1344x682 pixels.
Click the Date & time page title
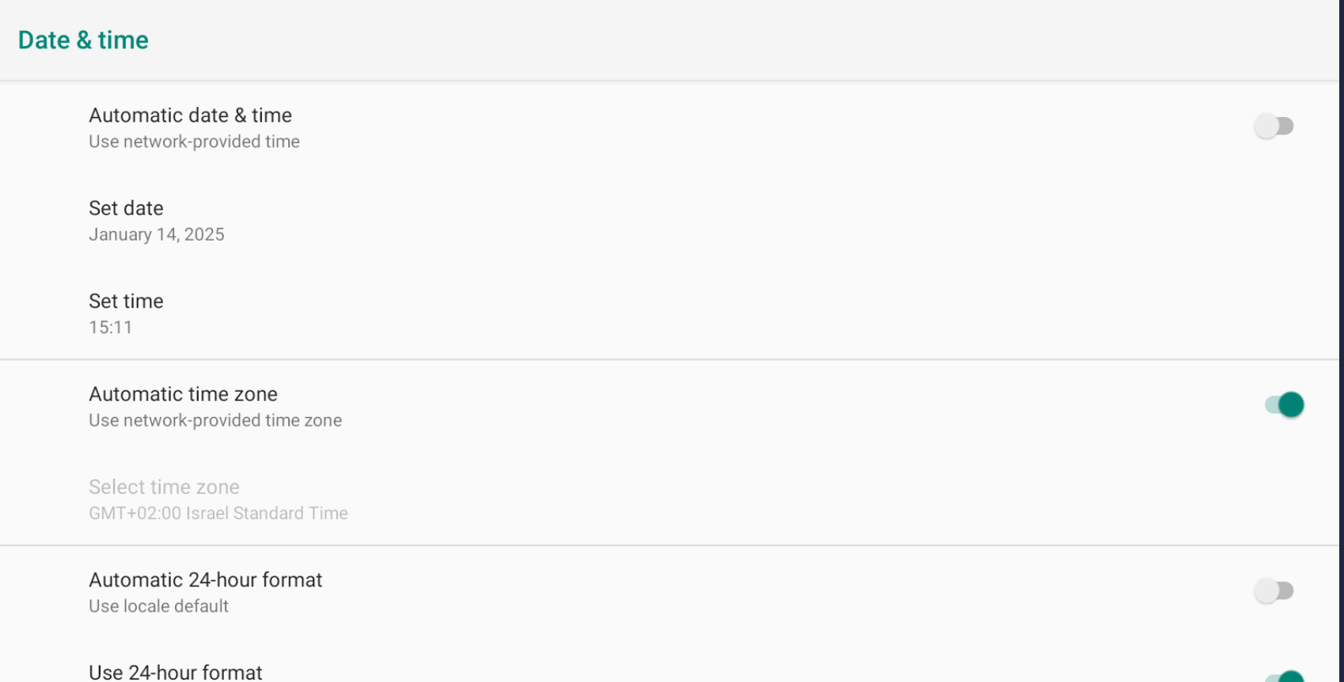[x=83, y=40]
